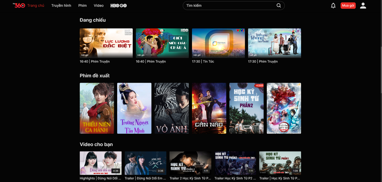Open the HBO GO logo tab
This screenshot has width=382, height=182.
point(118,5)
